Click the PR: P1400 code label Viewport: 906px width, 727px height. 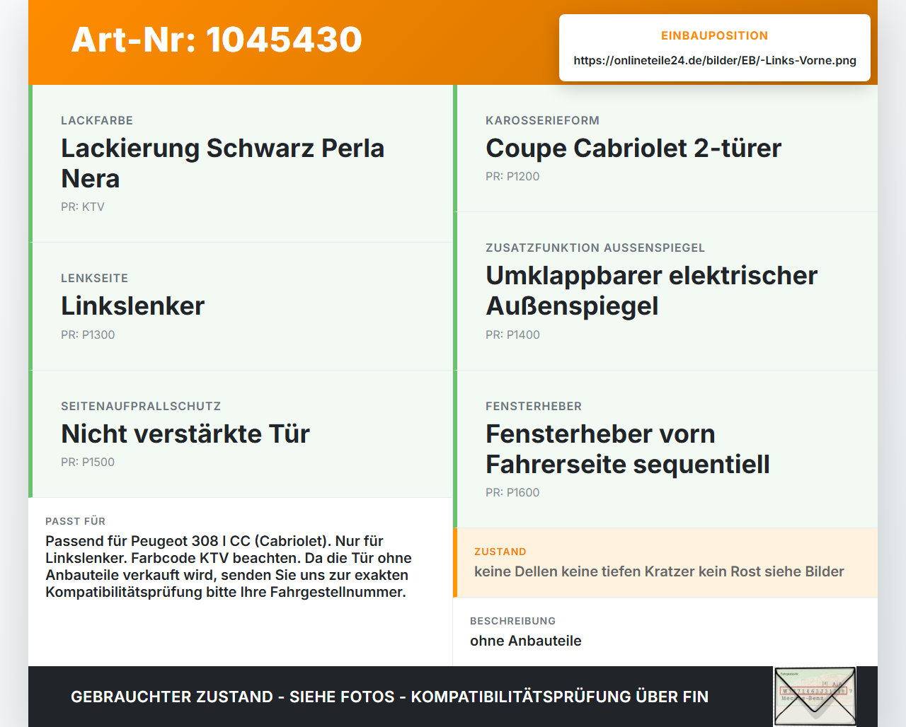click(x=512, y=335)
